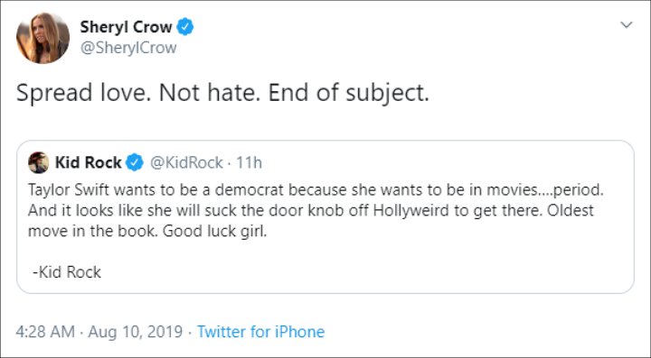The image size is (651, 358).
Task: Click the Sheryl Crow display name
Action: click(126, 27)
